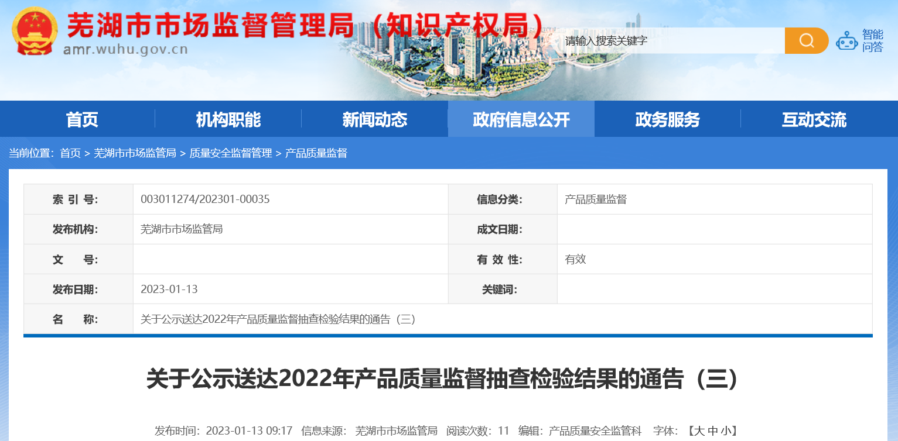Click the 质量安全监督管理 breadcrumb link

[230, 153]
